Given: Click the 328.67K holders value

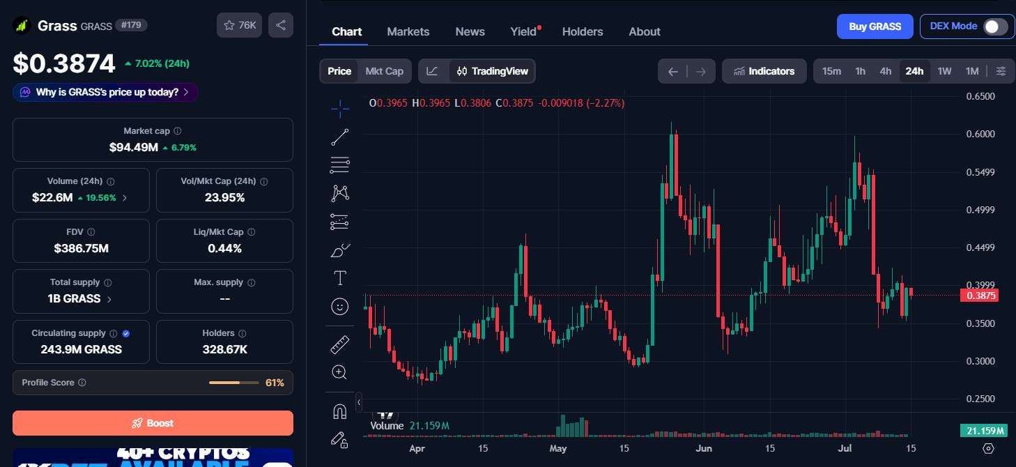Looking at the screenshot, I should pyautogui.click(x=224, y=349).
